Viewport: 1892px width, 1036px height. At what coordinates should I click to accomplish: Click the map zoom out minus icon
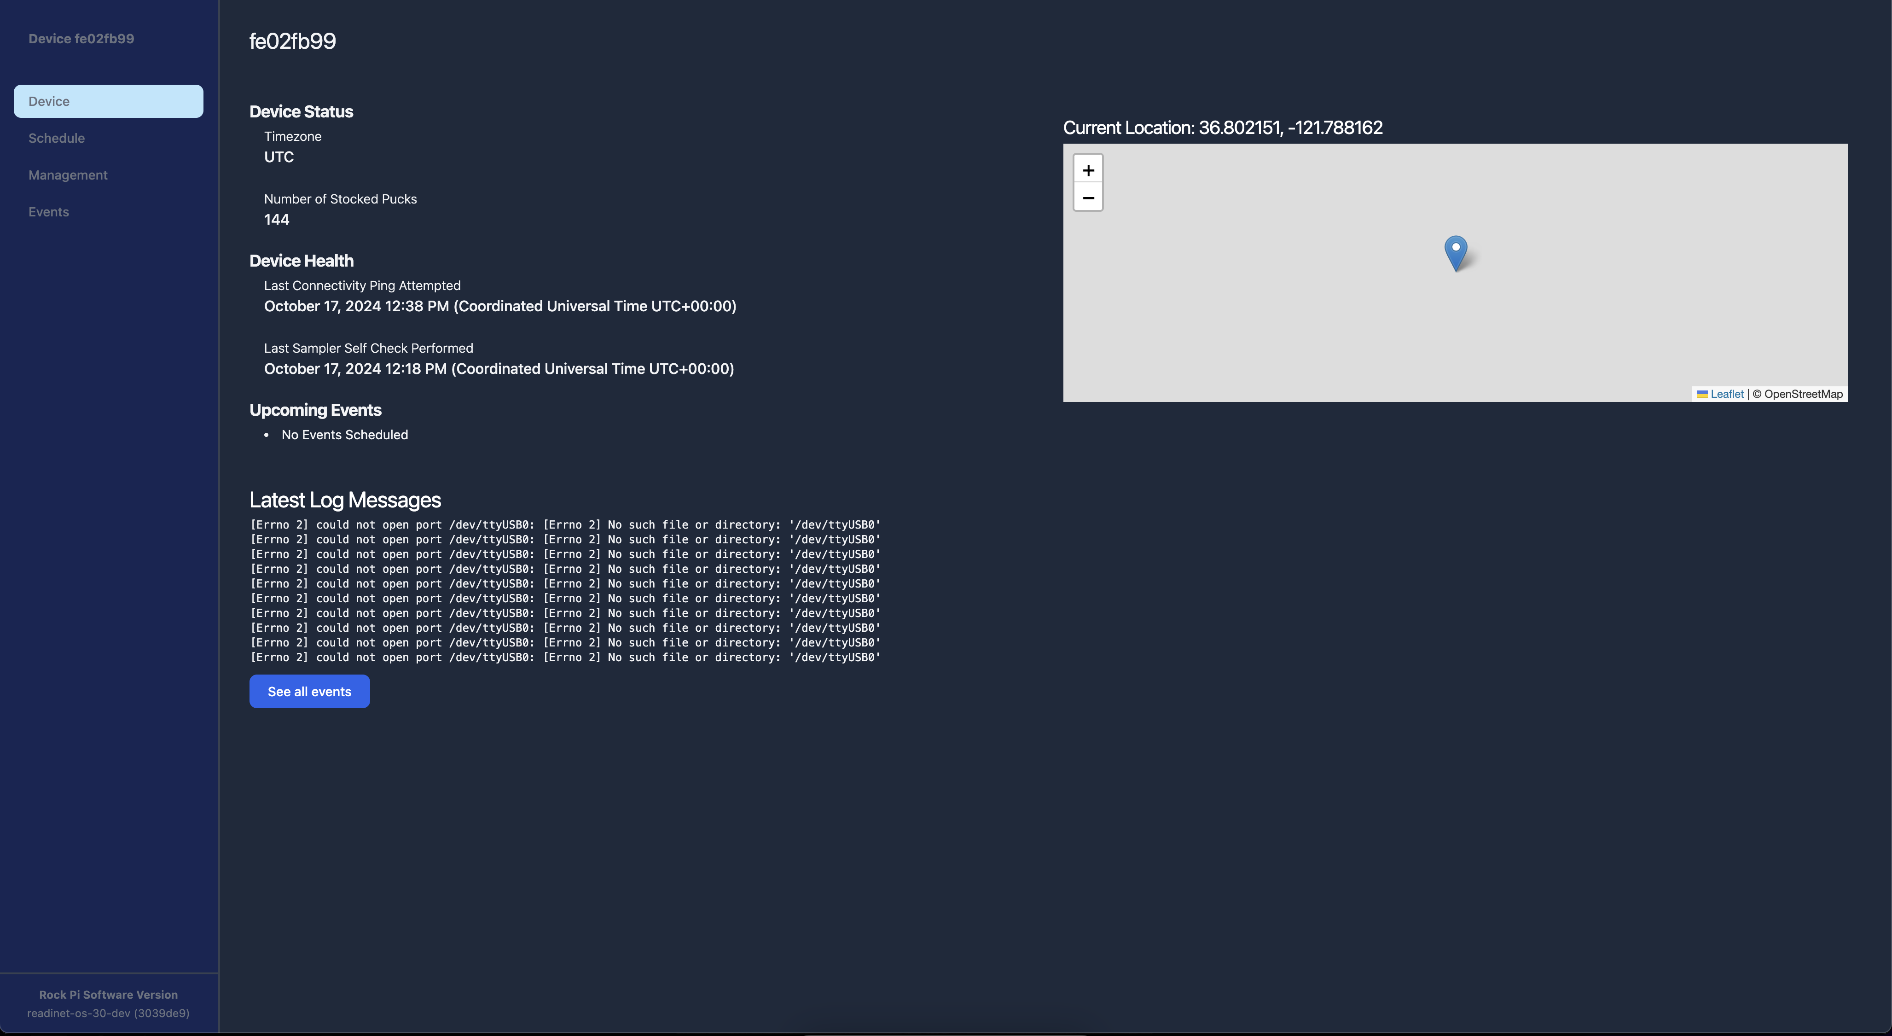[1088, 197]
